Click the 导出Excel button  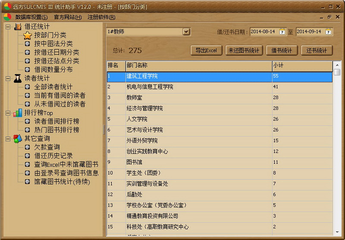[207, 50]
